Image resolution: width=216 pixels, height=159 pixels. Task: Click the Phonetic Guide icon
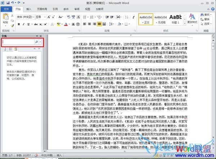(73, 17)
